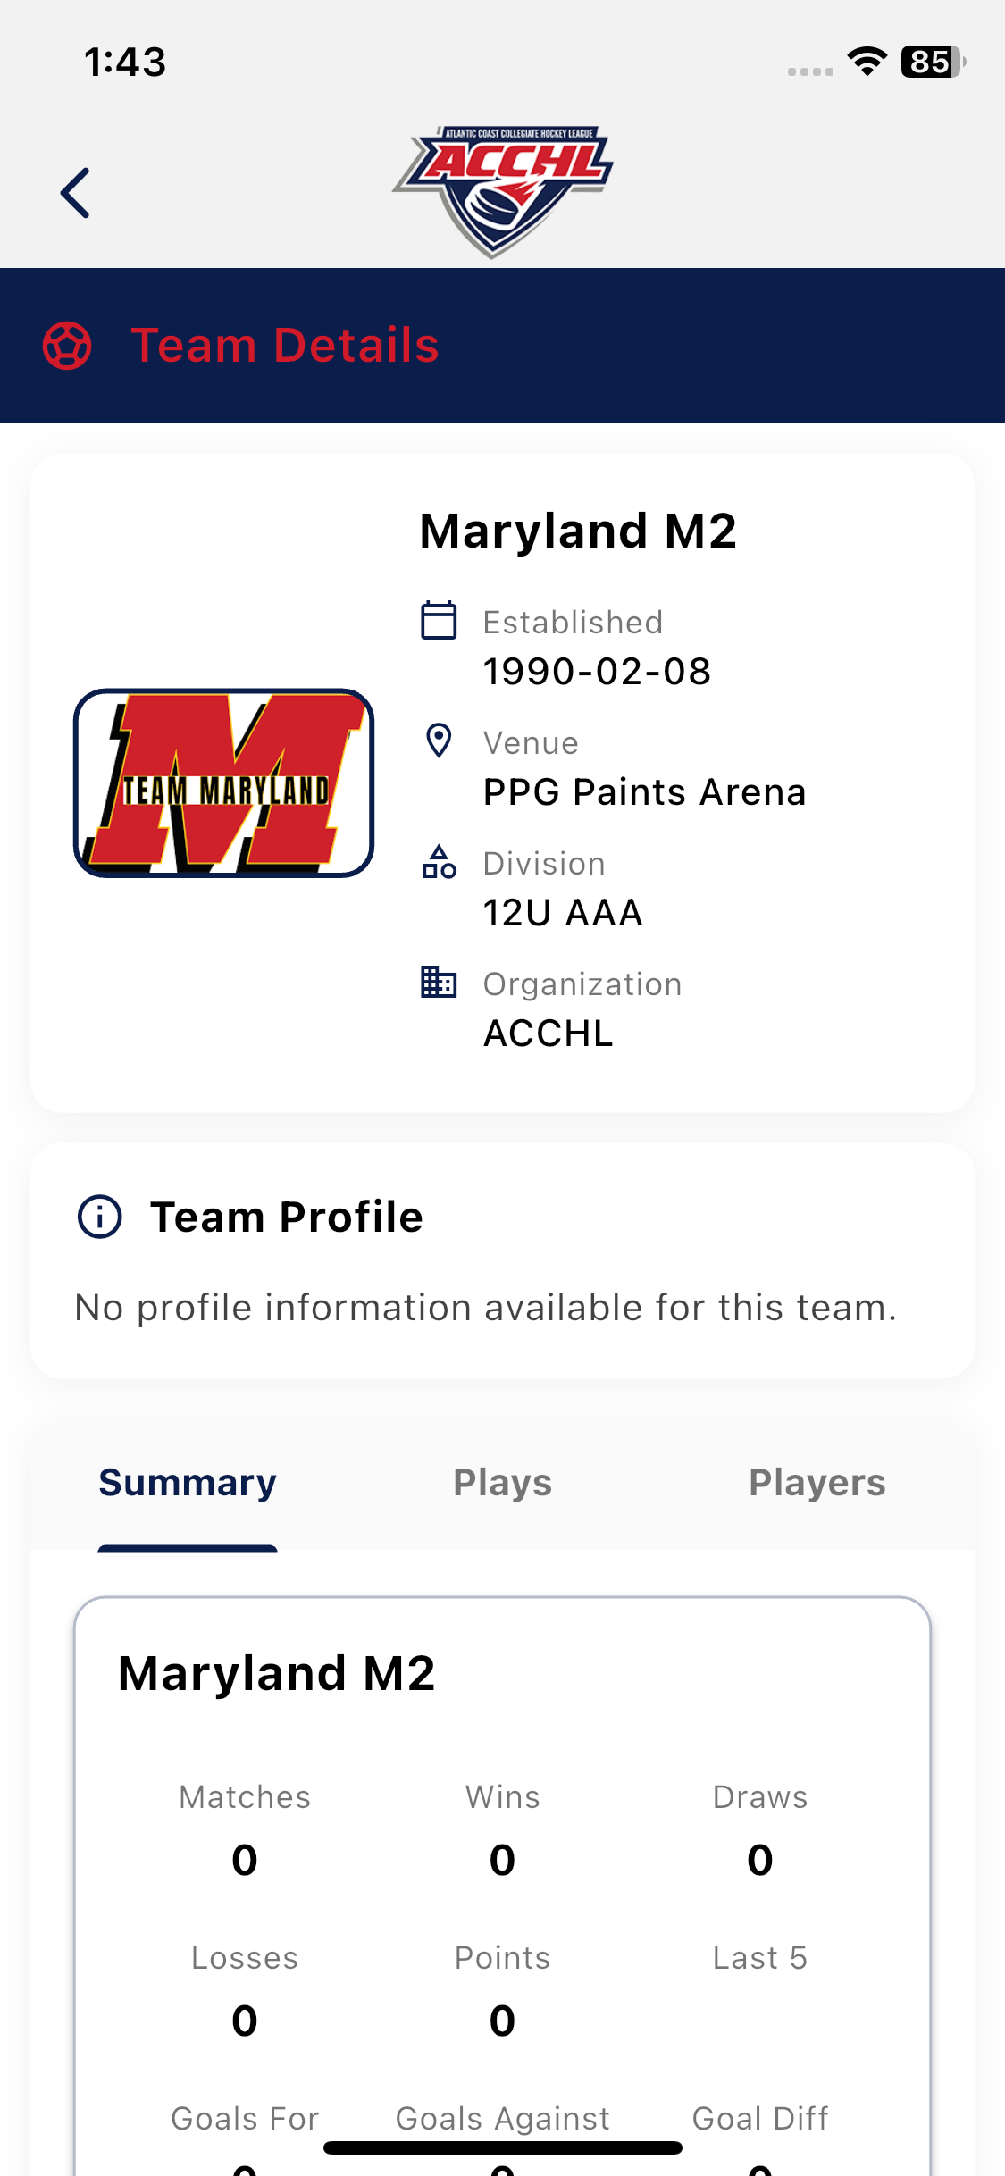This screenshot has height=2176, width=1005.
Task: Tap the Organization building icon
Action: tap(439, 982)
